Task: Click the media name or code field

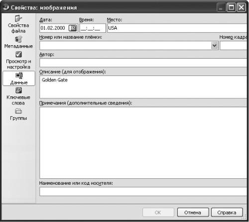Action: [x=143, y=192]
